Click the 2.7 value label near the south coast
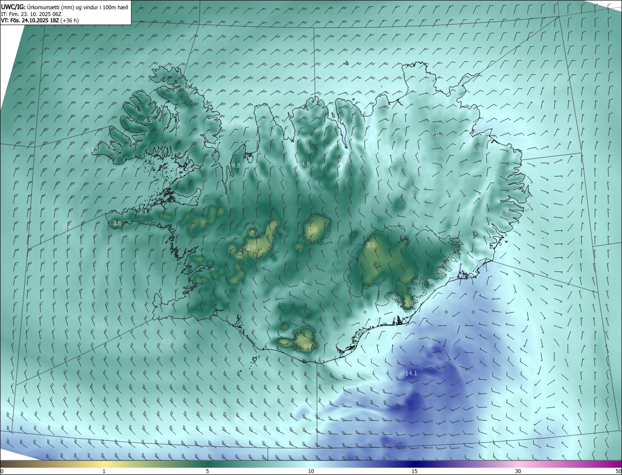 click(x=307, y=347)
